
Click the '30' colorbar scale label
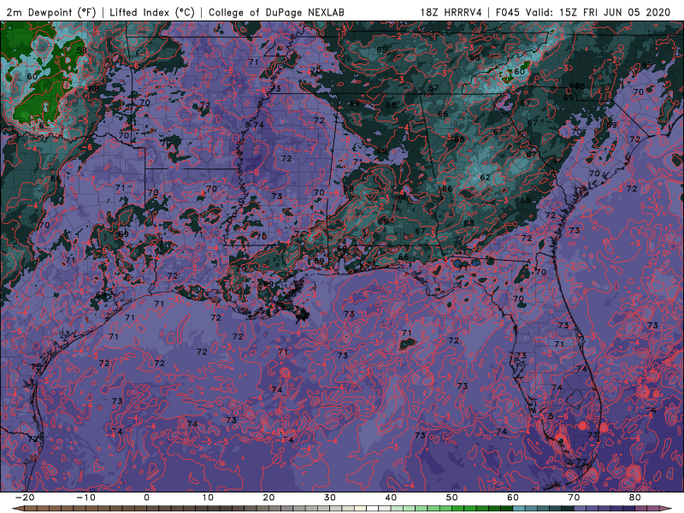(x=330, y=498)
